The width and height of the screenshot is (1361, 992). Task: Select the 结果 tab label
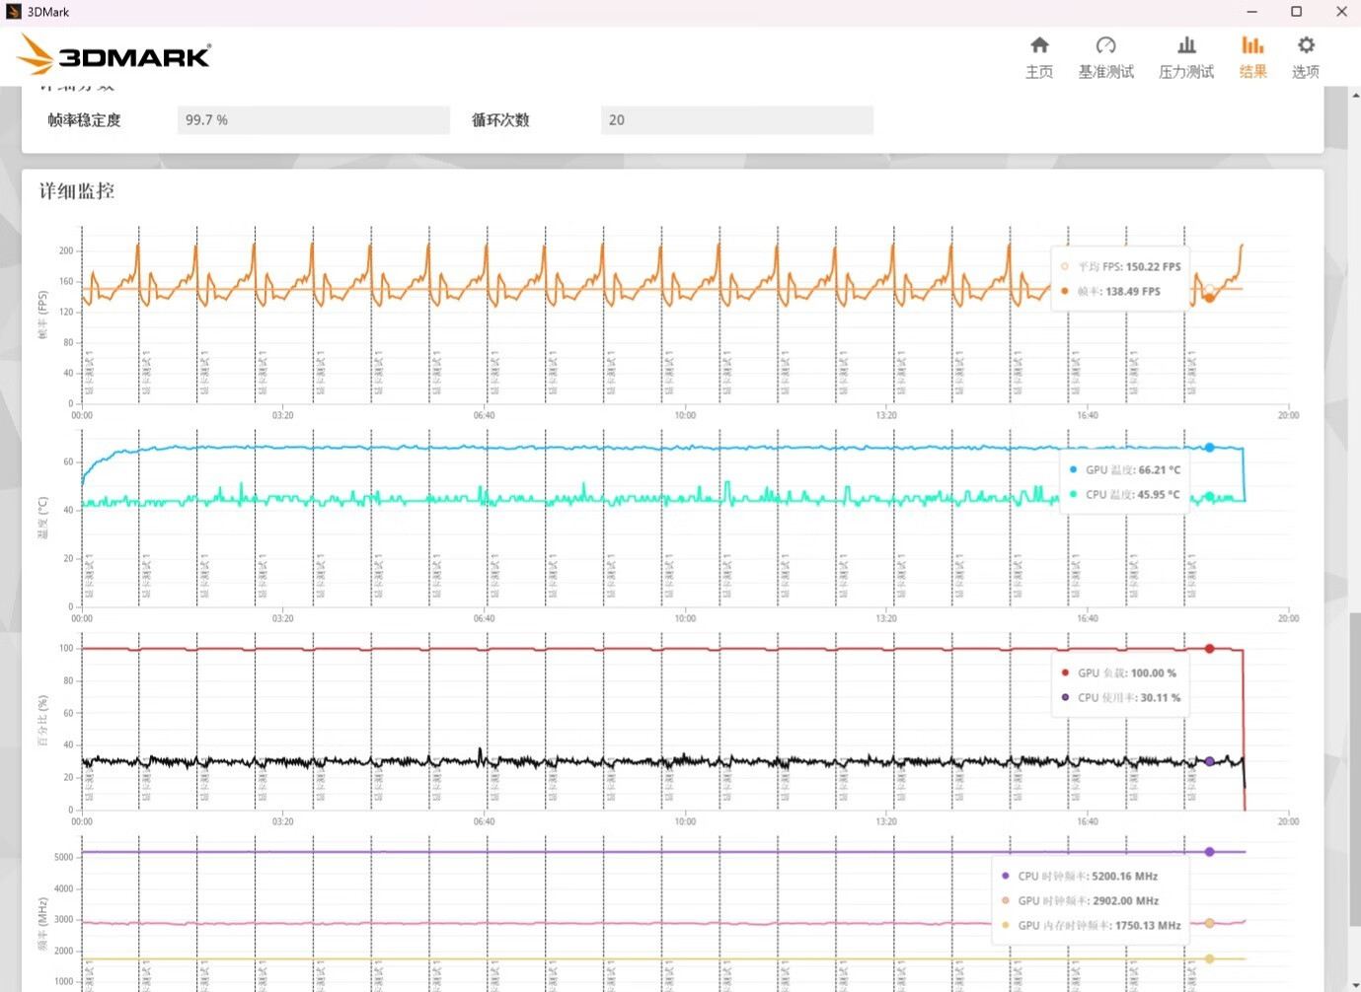[1252, 72]
